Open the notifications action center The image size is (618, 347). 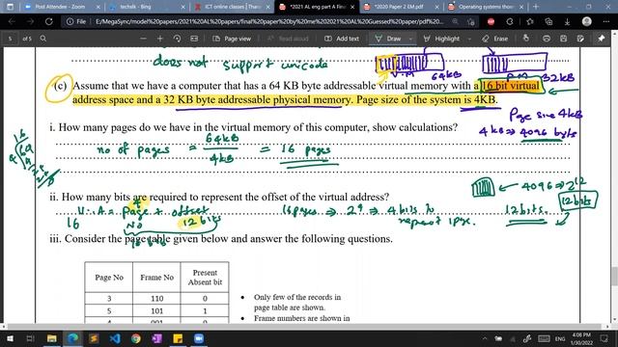tap(604, 338)
